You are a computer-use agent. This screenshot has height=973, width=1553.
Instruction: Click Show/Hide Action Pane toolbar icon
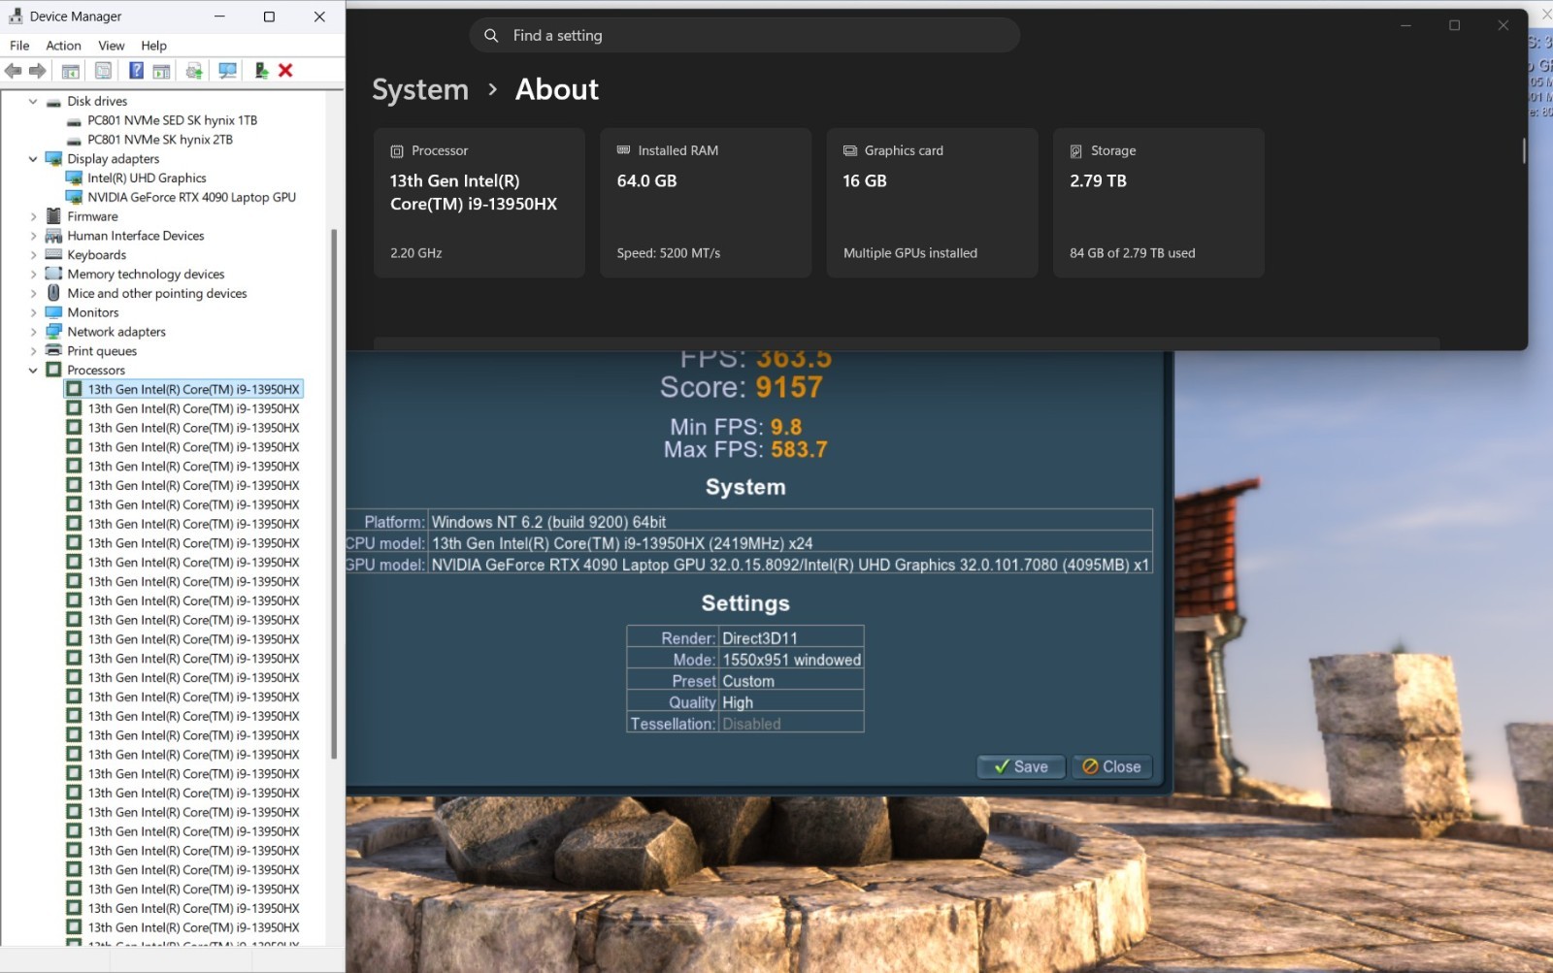point(161,71)
